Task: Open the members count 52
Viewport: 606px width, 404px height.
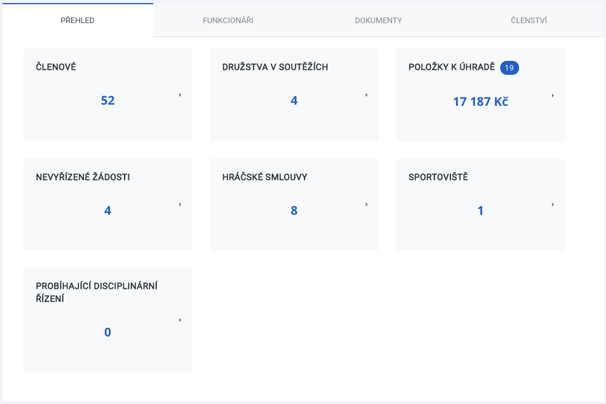Action: click(x=108, y=100)
